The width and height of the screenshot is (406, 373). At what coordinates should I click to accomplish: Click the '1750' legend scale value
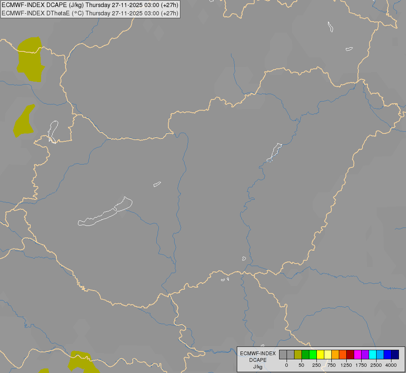(x=361, y=365)
